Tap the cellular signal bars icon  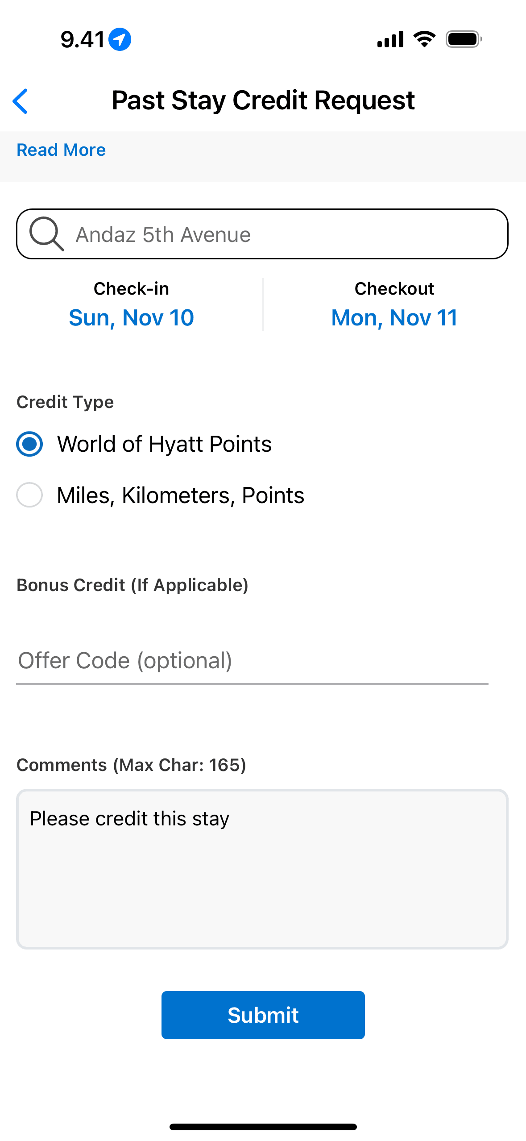(x=390, y=39)
